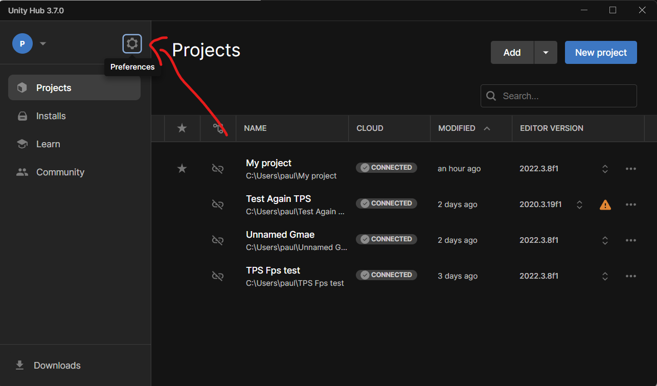Sort projects by CLOUD column

370,128
